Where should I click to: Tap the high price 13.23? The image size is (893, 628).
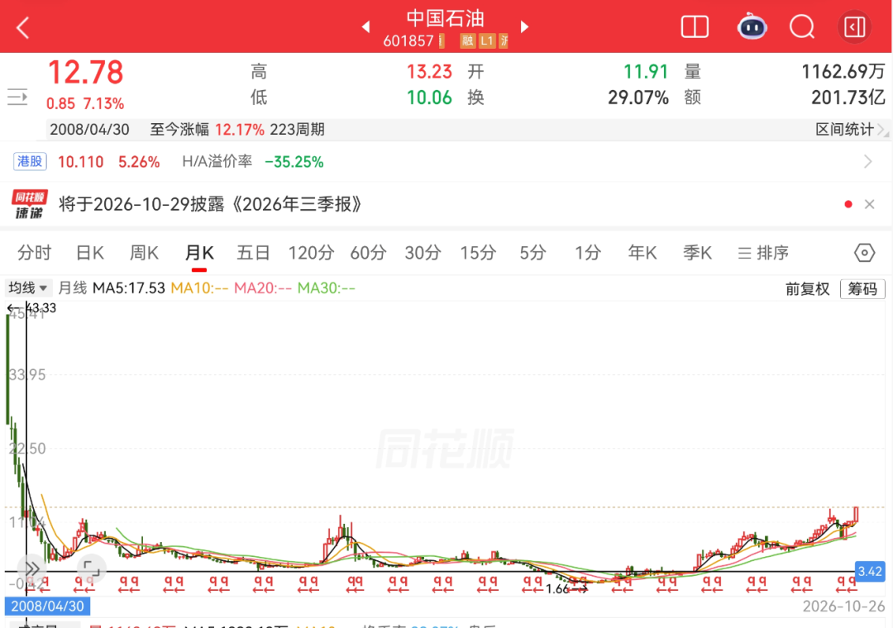(429, 71)
